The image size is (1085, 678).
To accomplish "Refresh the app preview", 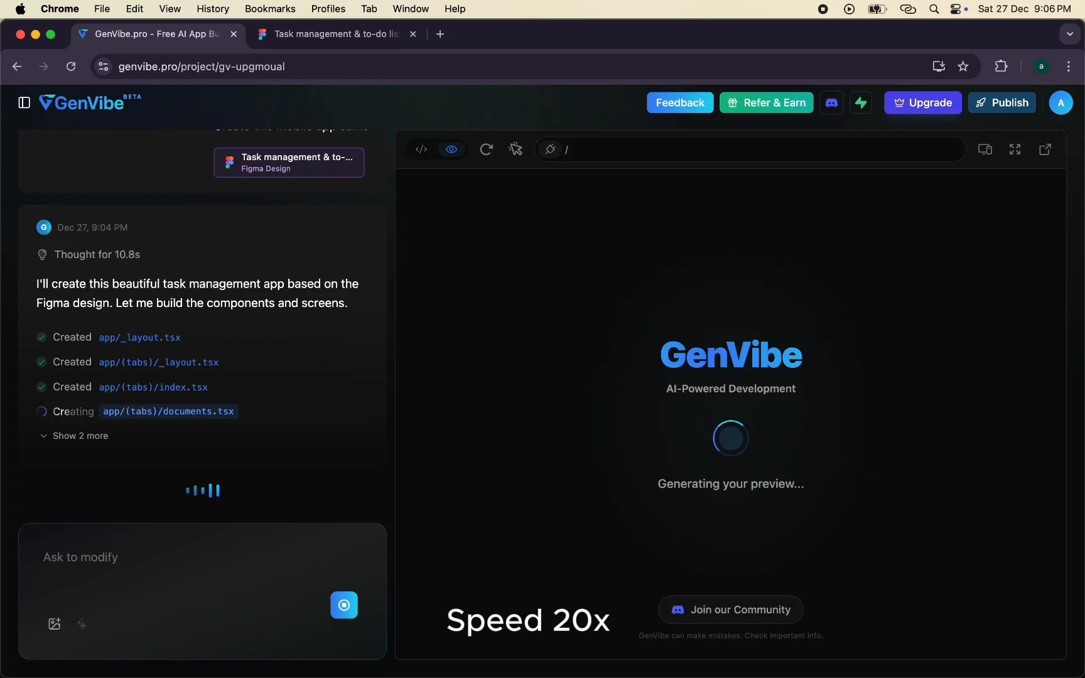I will [x=487, y=149].
